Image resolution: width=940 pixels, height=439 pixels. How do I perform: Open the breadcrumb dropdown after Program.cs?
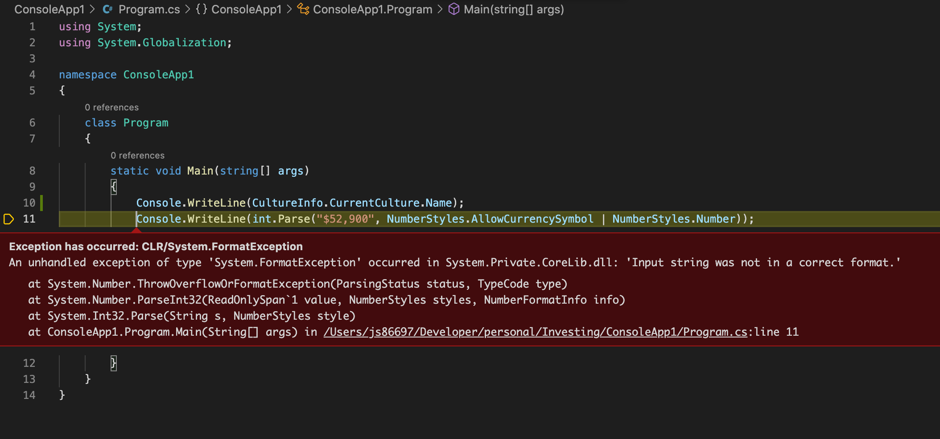point(187,9)
